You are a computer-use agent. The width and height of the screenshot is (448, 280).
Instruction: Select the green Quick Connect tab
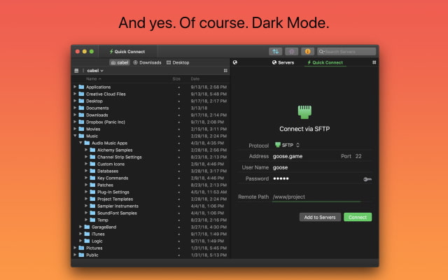pos(325,62)
